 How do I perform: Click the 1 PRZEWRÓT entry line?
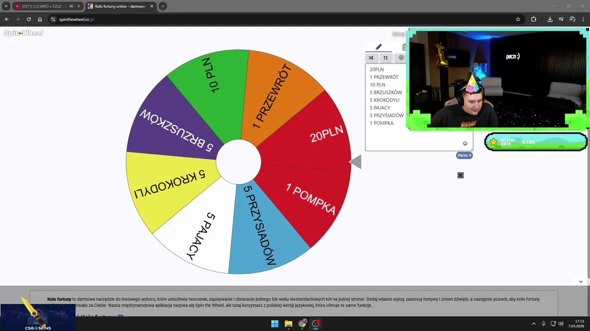(x=384, y=77)
